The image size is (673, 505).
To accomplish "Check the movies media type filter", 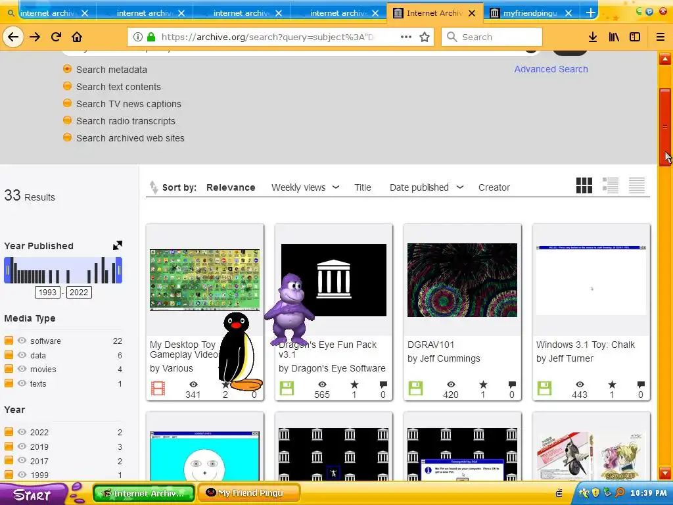I will click(9, 369).
